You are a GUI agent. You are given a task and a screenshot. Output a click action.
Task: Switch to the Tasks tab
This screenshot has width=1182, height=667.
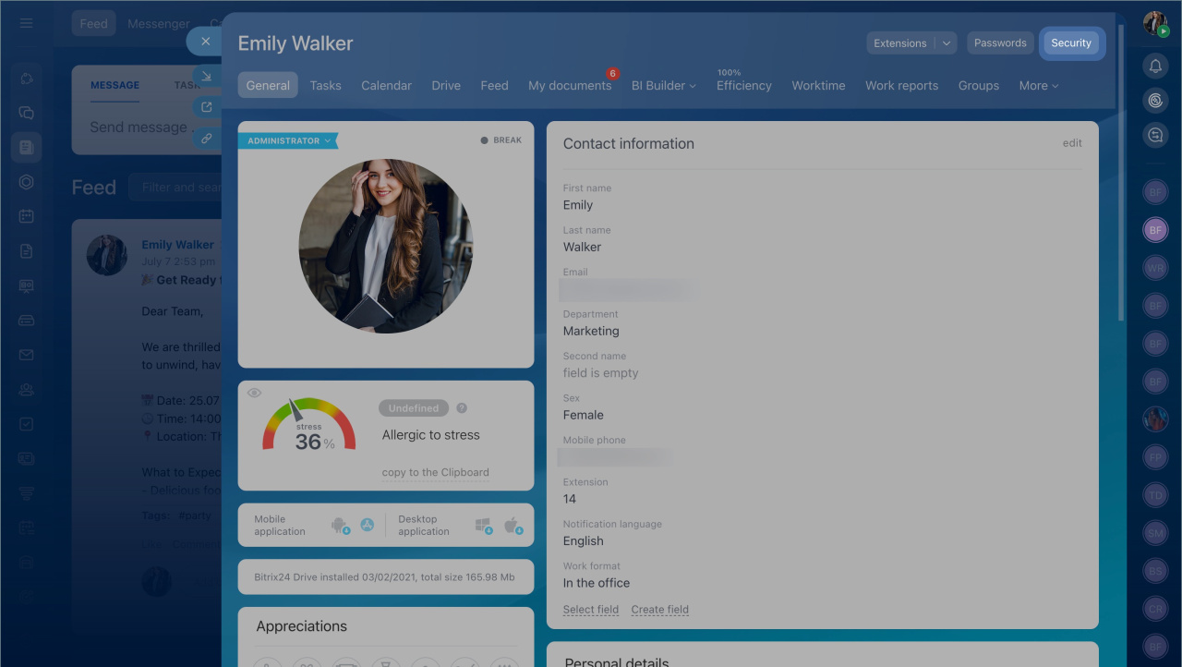(325, 86)
